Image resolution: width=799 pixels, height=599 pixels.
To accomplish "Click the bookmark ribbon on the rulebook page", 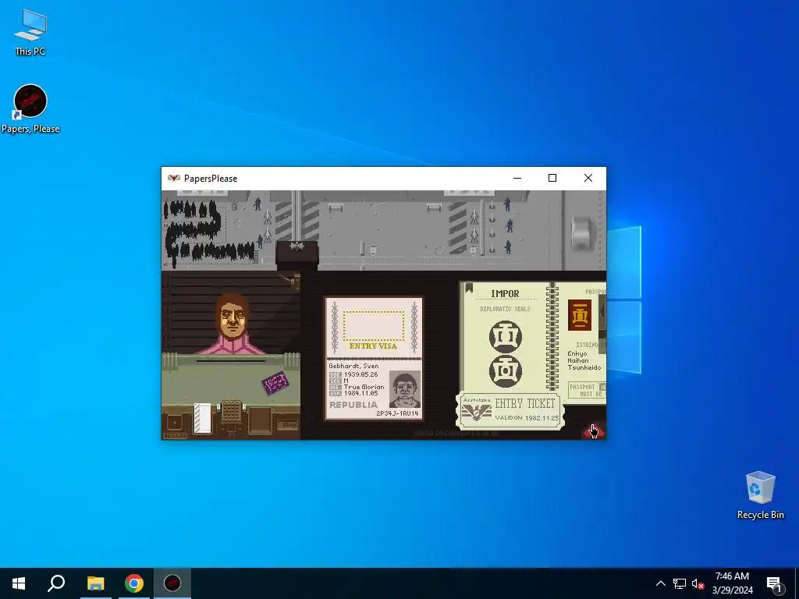I will (469, 289).
